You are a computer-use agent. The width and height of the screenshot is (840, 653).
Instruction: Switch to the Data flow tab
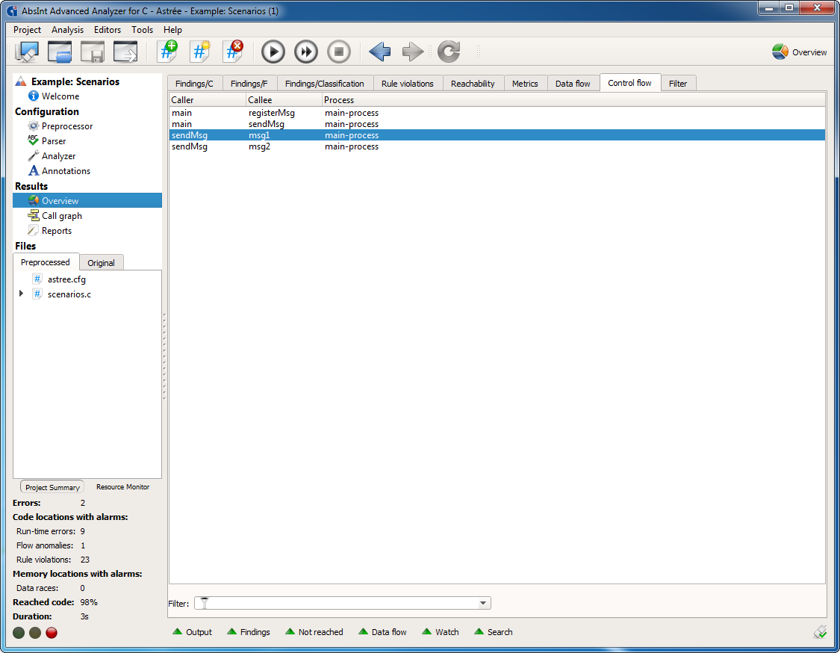[573, 84]
